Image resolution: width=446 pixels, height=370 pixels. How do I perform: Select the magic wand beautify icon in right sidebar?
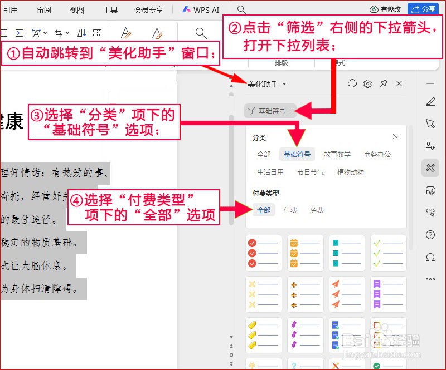pyautogui.click(x=429, y=168)
